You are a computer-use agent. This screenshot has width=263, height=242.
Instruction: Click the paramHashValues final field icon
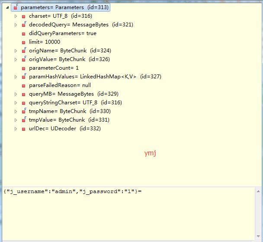[24, 76]
